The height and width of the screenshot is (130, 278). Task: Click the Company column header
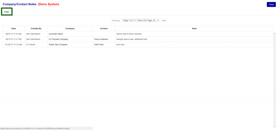(70, 28)
